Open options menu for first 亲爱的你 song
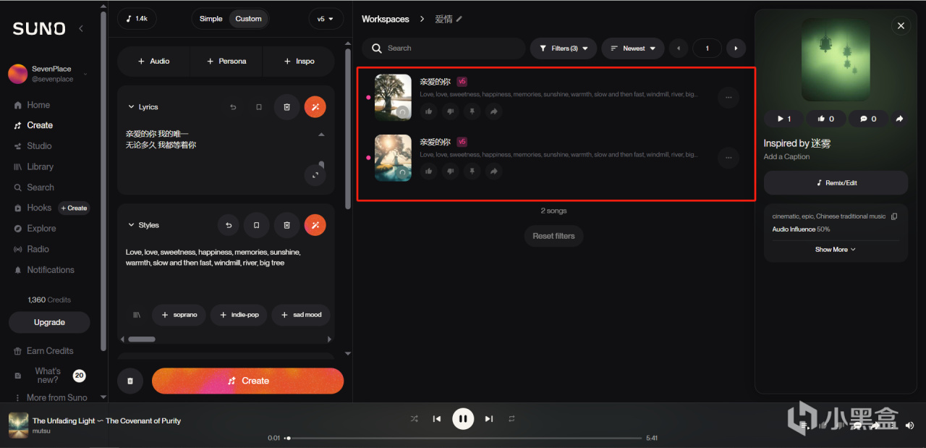This screenshot has height=448, width=926. click(x=729, y=97)
